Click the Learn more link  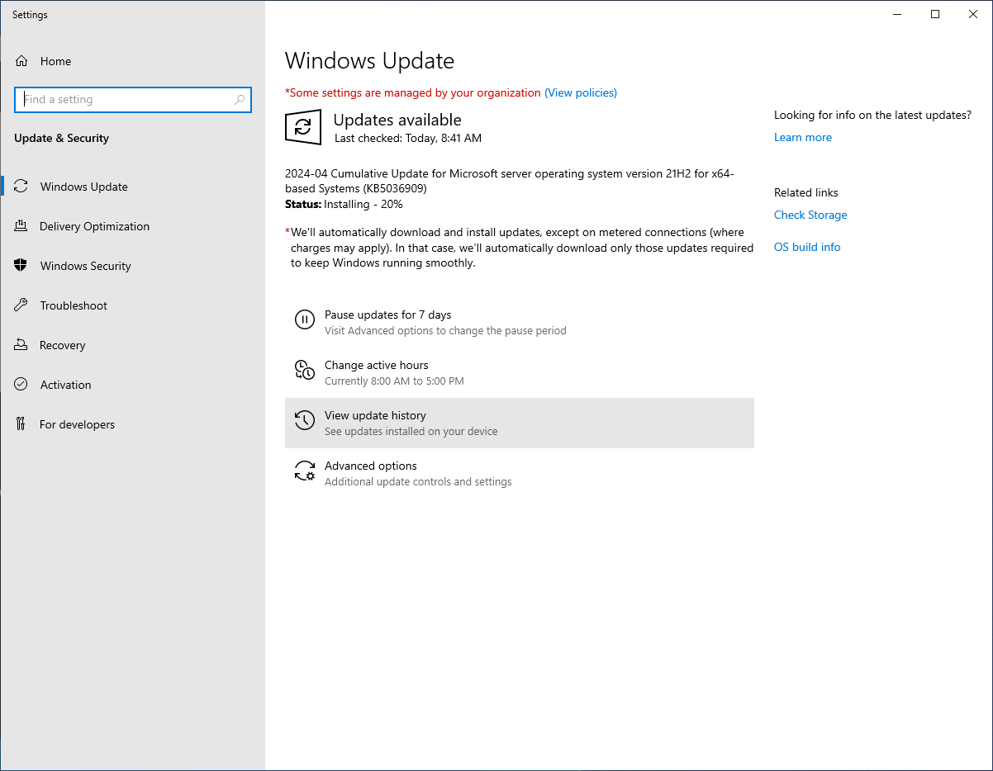click(x=803, y=137)
